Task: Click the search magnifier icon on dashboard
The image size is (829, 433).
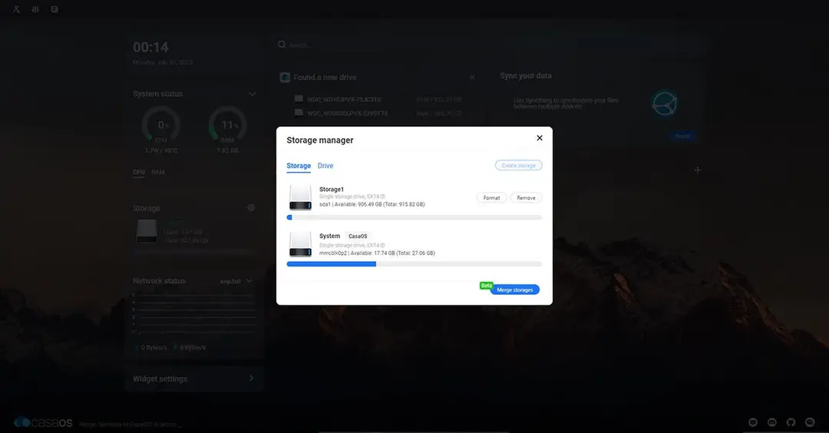Action: pos(282,45)
